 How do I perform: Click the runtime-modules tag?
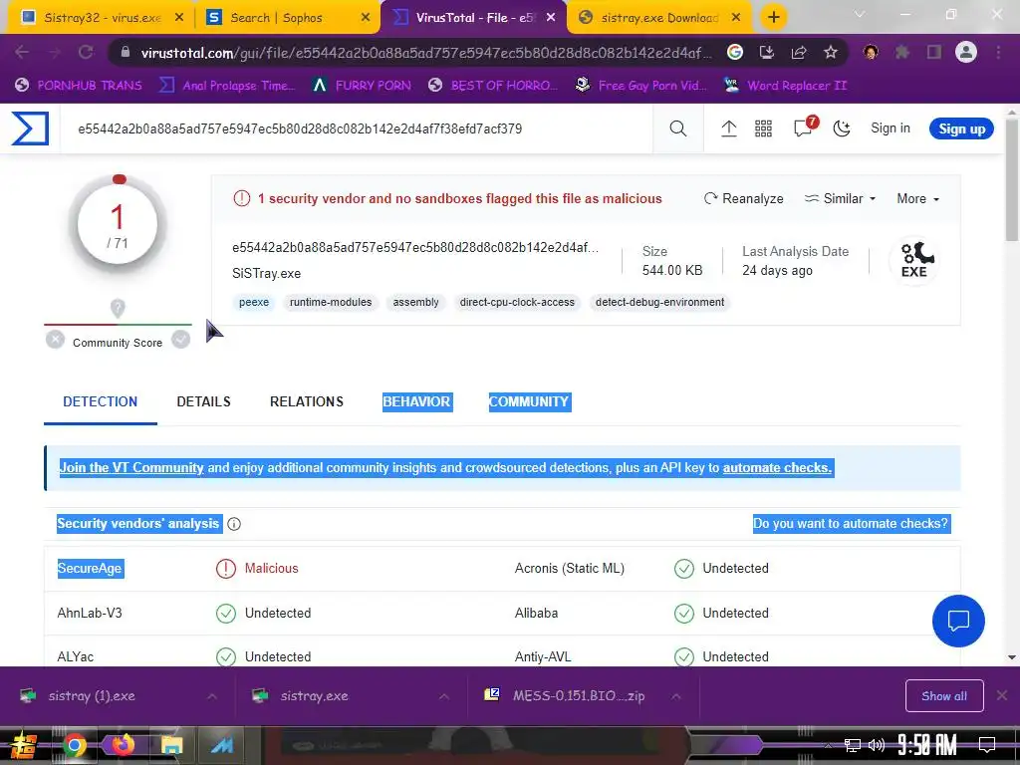point(331,303)
